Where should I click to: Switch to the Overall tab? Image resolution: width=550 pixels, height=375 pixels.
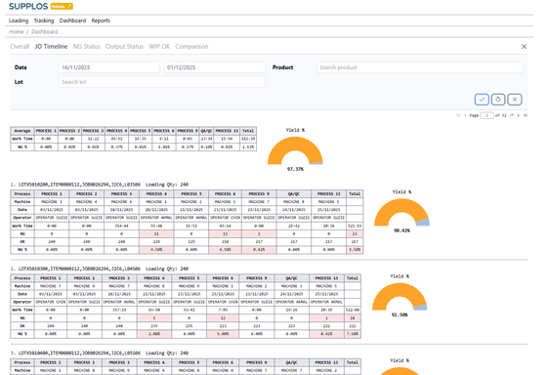[x=20, y=46]
